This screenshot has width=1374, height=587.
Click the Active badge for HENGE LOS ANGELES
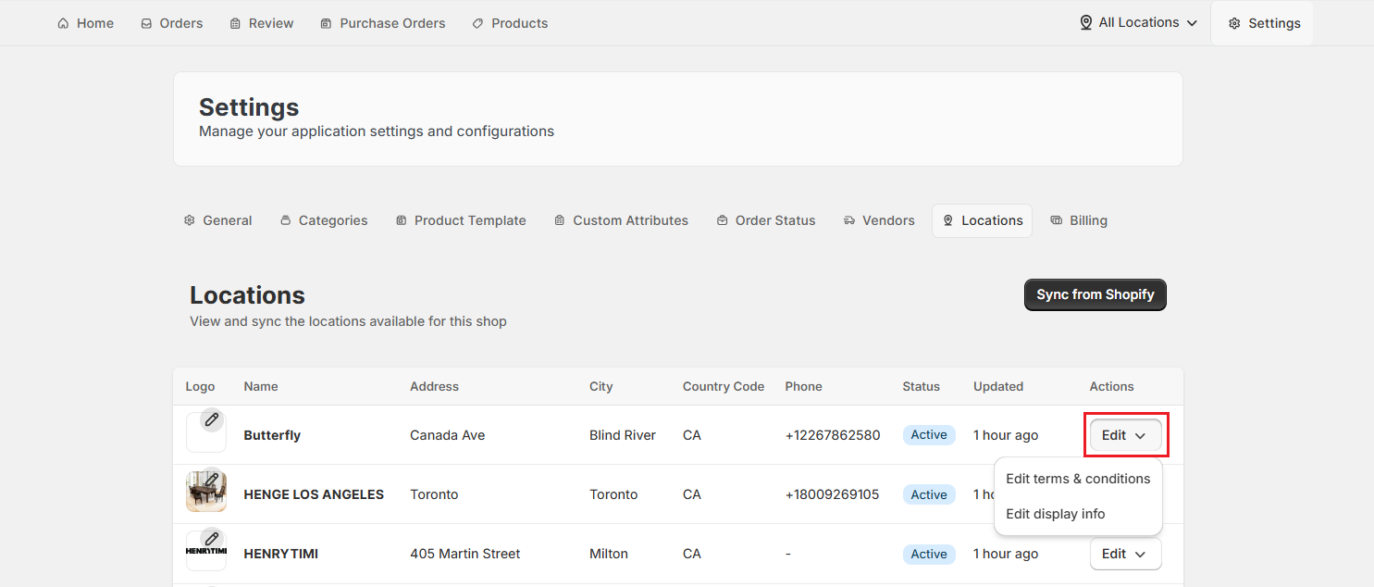(929, 494)
